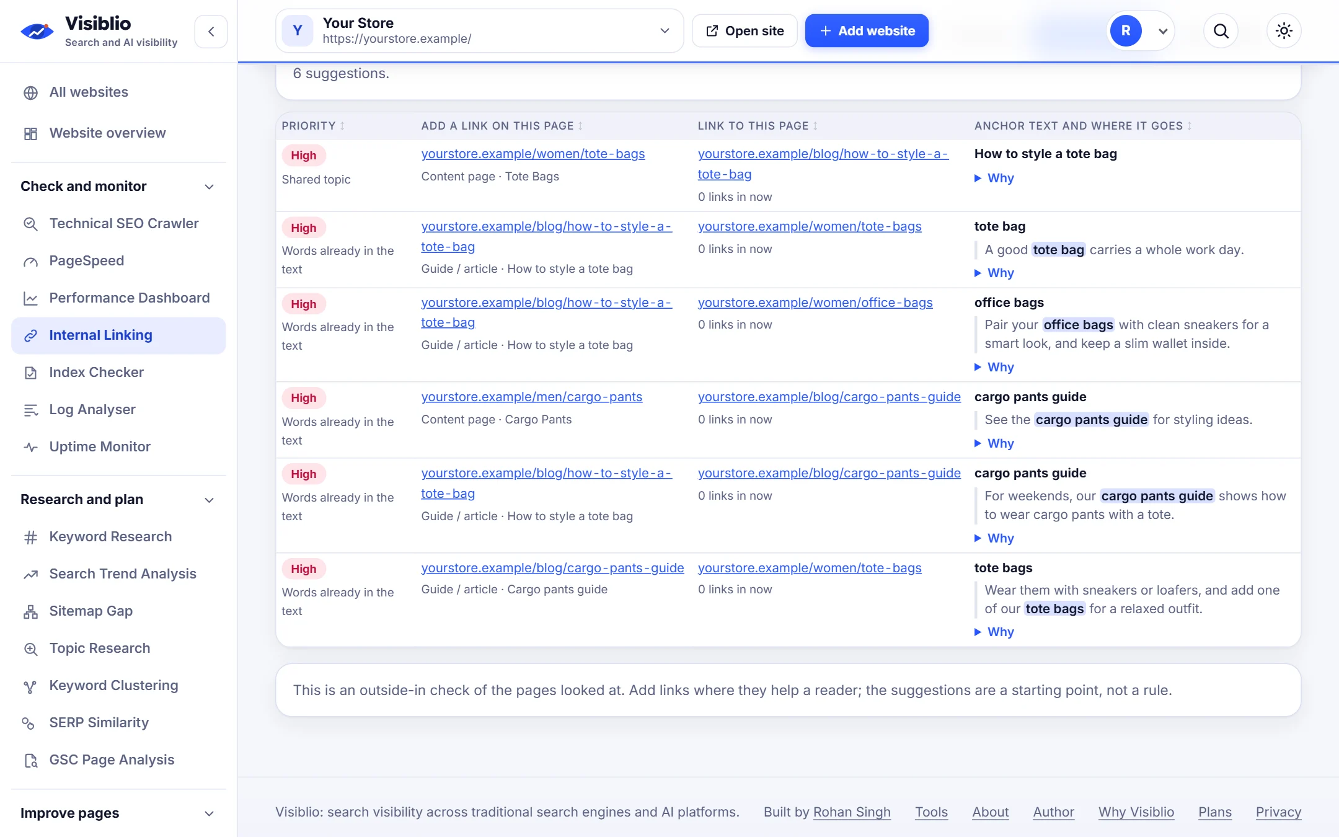Open SERP Similarity in the sidebar
1339x837 pixels.
point(118,723)
